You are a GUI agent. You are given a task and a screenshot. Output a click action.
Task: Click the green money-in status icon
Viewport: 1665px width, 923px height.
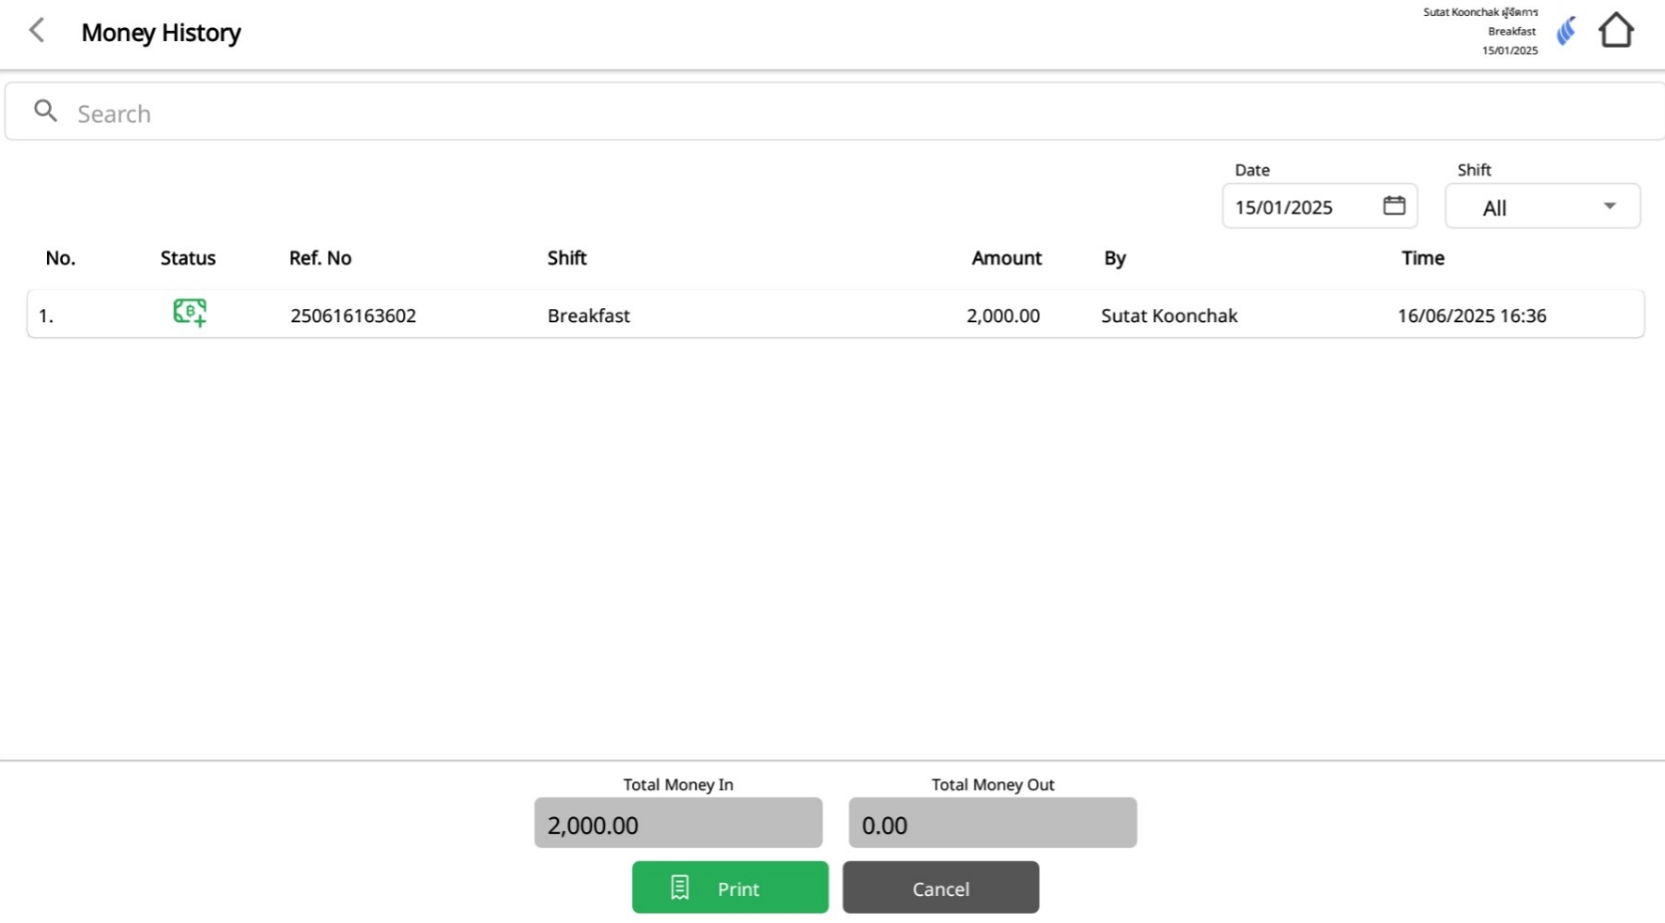click(x=190, y=313)
